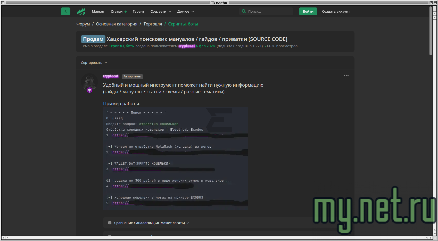Open the Маркет menu item
438x241 pixels.
pyautogui.click(x=98, y=12)
